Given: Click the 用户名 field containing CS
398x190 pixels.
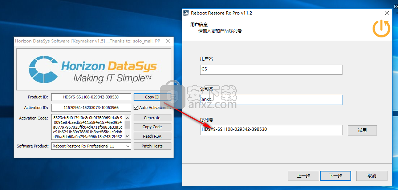Looking at the screenshot, I should [271, 70].
